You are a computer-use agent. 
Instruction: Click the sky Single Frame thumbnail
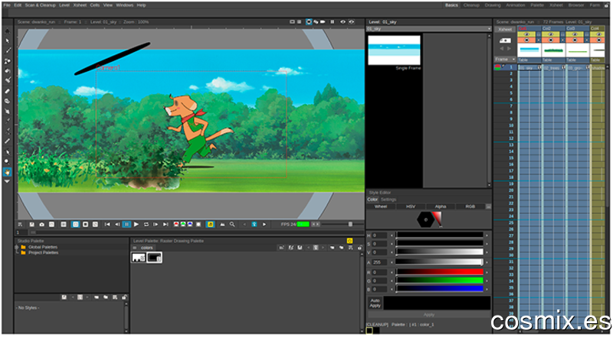tap(394, 50)
